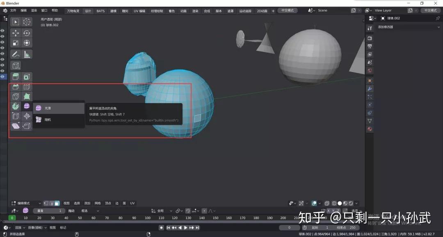This screenshot has height=237, width=443.
Task: Select the Rotate tool in the toolbar
Action: click(26, 33)
